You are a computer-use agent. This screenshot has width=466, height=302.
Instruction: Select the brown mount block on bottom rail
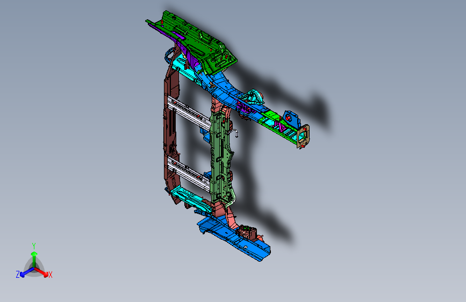click(x=248, y=232)
